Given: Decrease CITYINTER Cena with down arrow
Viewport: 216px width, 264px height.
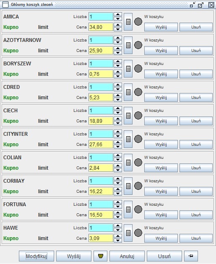Looking at the screenshot, I should (118, 147).
